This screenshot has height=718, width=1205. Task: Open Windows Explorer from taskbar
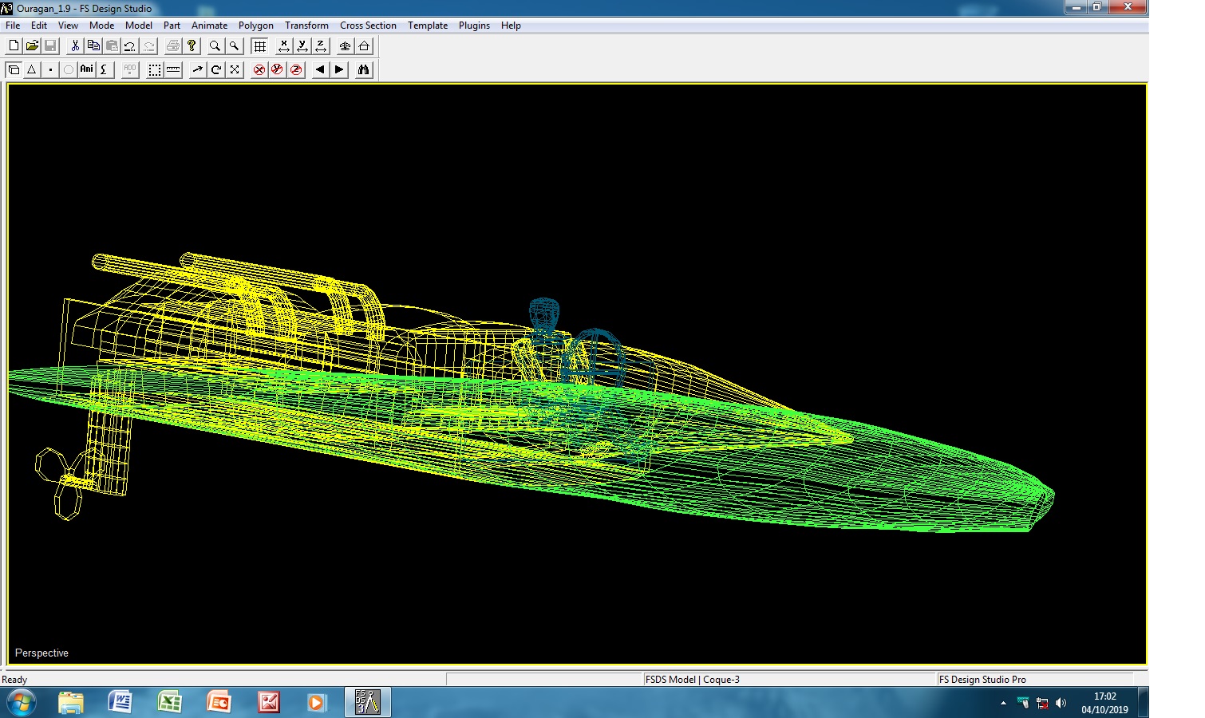71,703
